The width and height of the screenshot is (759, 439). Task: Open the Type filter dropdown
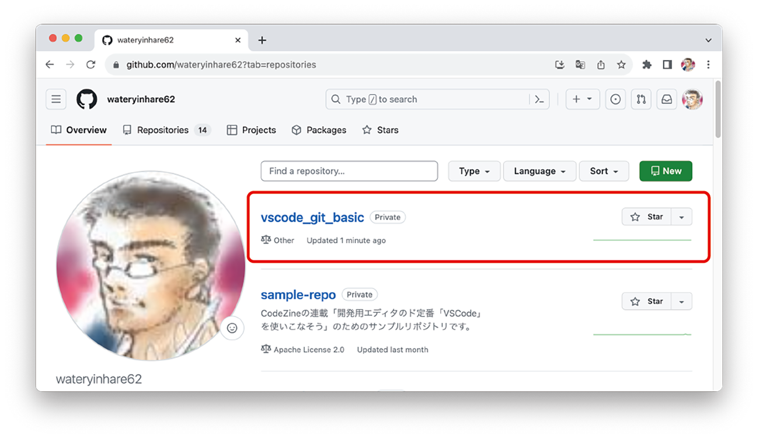coord(474,171)
